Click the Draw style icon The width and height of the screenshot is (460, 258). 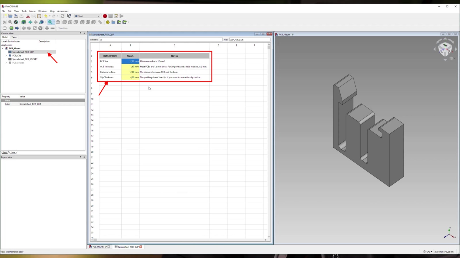pyautogui.click(x=16, y=22)
